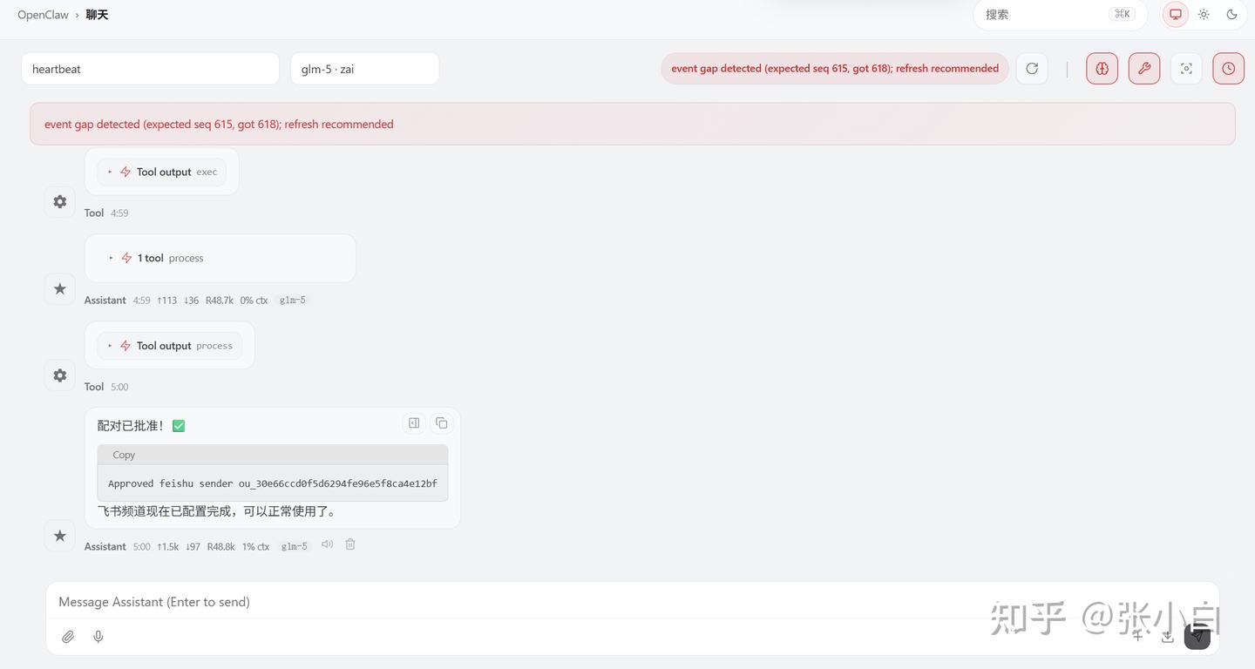Click the microphone voice input icon
The height and width of the screenshot is (669, 1255).
98,637
